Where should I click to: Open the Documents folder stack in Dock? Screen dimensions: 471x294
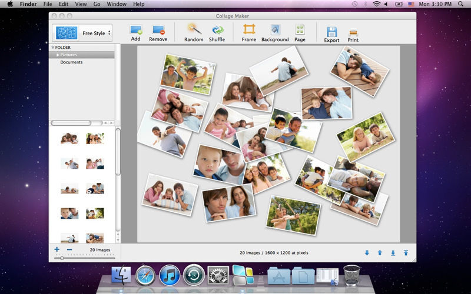[x=303, y=275]
